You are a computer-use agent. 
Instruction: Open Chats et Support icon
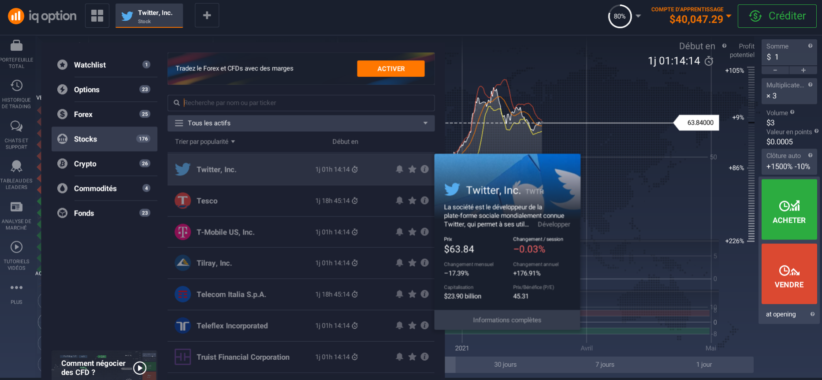point(16,126)
